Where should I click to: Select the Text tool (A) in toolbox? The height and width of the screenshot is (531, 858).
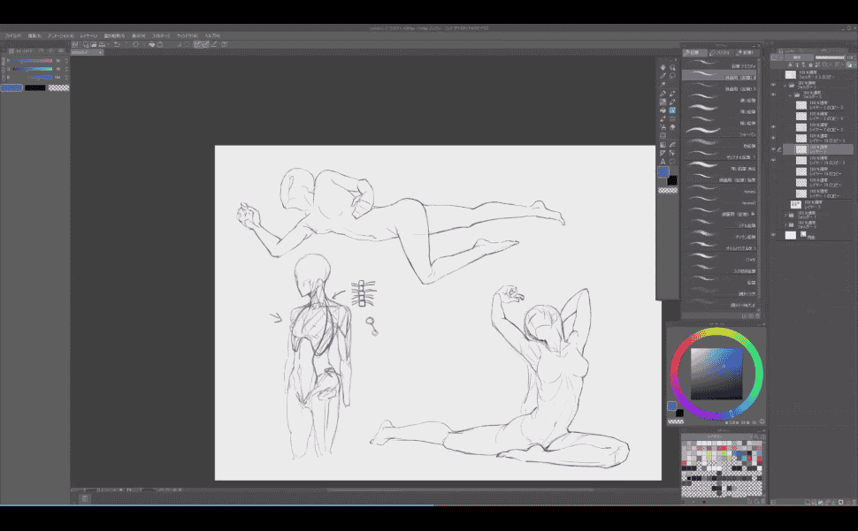[663, 162]
